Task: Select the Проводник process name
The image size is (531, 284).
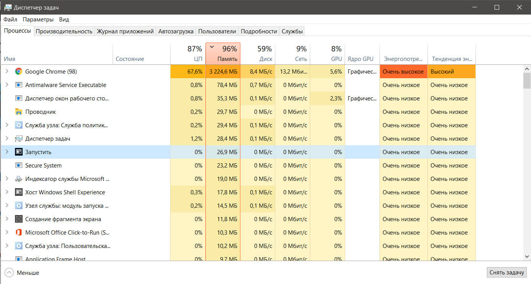Action: [41, 112]
